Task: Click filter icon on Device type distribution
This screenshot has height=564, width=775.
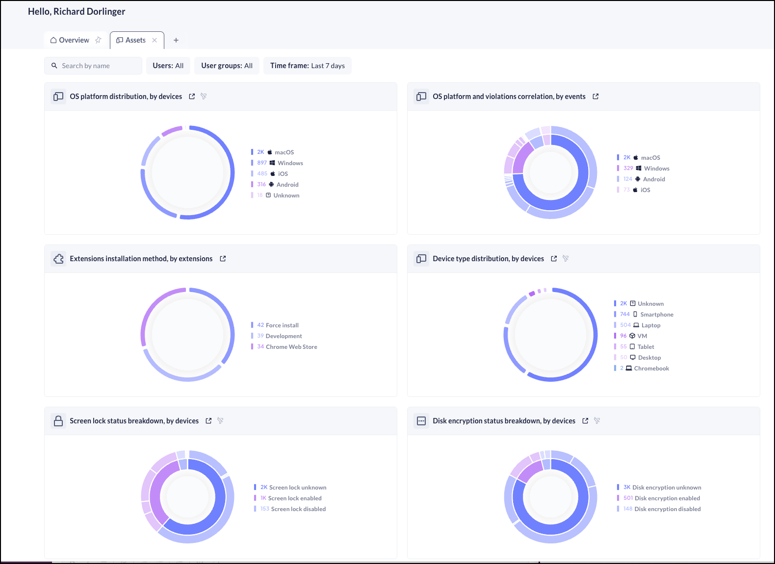Action: coord(566,259)
